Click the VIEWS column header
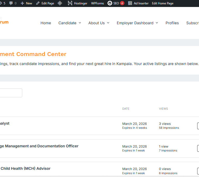The image size is (199, 177). coord(164,109)
